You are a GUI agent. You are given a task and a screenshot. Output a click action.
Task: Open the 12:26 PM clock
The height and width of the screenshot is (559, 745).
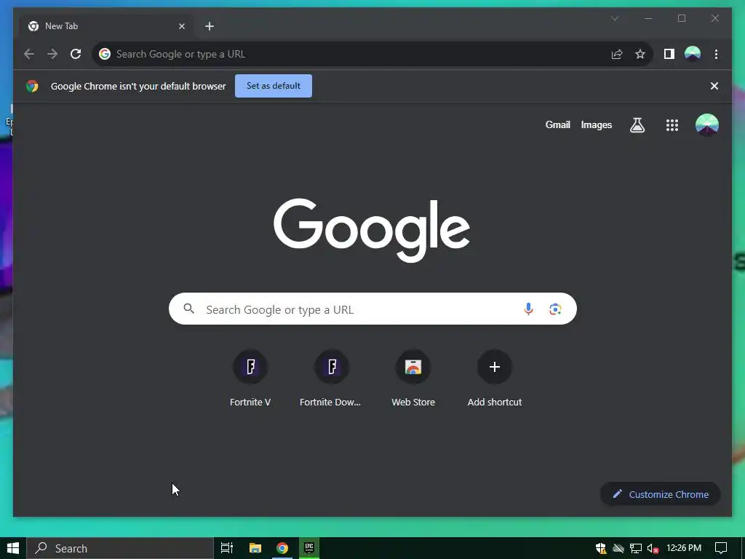pyautogui.click(x=684, y=548)
